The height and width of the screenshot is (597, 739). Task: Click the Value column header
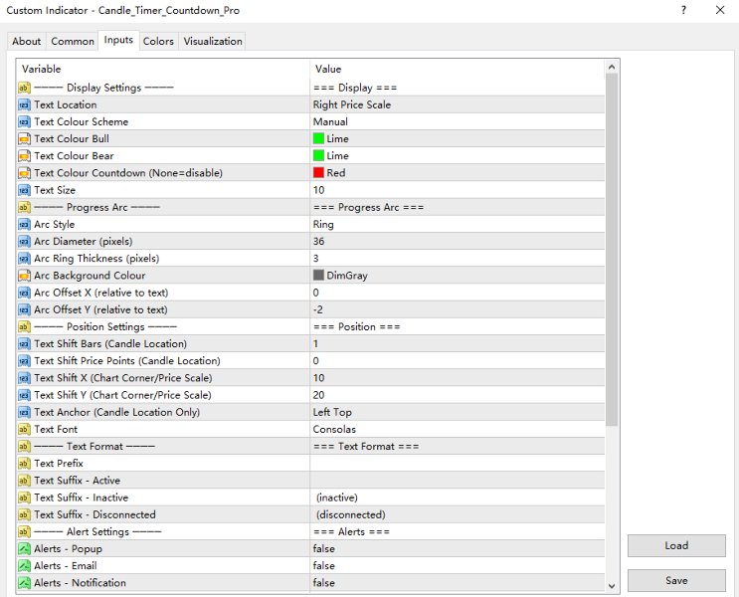458,69
